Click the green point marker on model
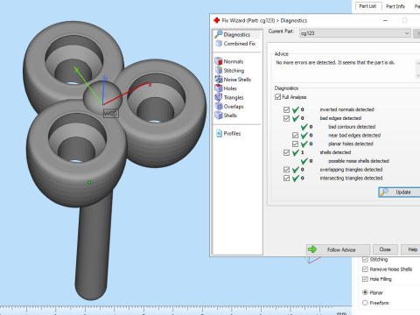 tap(89, 182)
